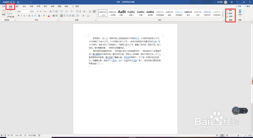Click the Share (共享) button
253x138 pixels.
tap(239, 6)
